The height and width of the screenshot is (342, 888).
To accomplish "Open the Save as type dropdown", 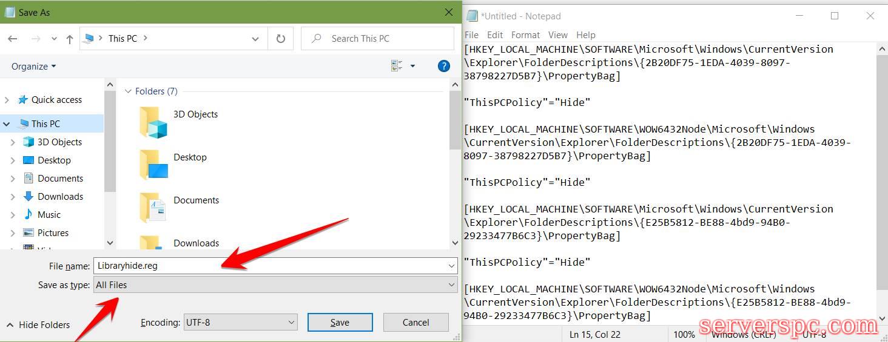I will [x=276, y=285].
